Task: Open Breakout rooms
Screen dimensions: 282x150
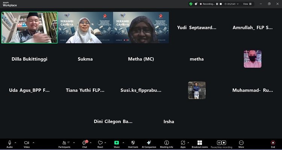Action: click(x=200, y=144)
